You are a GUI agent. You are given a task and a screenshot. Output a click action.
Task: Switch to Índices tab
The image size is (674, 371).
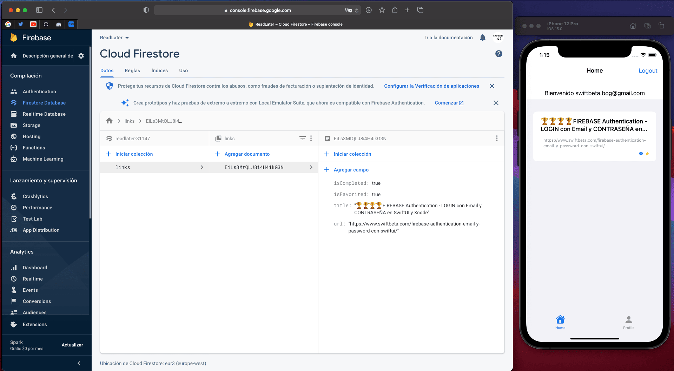160,70
